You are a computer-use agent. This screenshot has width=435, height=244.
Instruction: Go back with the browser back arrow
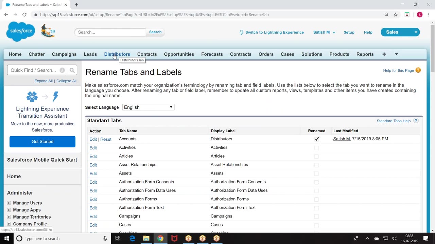6,15
